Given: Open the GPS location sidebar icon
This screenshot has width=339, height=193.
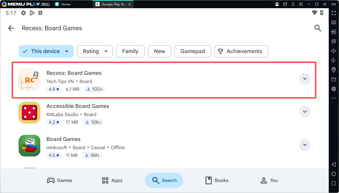Looking at the screenshot, I should pos(334,70).
